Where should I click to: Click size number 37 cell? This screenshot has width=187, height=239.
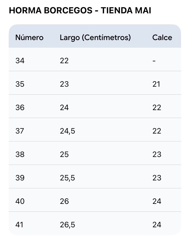click(20, 131)
